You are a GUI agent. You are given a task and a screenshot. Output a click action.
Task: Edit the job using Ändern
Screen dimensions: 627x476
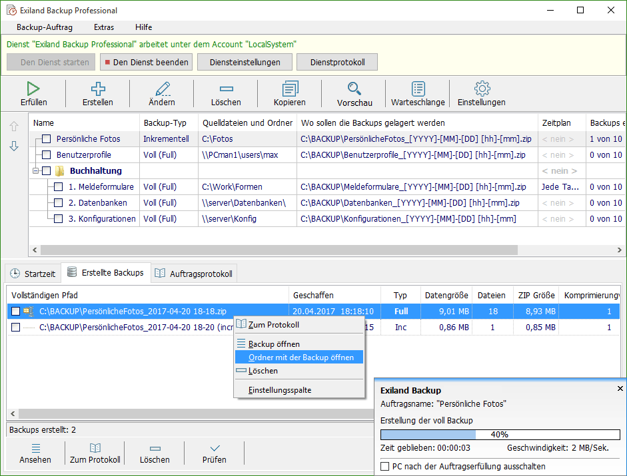(x=162, y=89)
